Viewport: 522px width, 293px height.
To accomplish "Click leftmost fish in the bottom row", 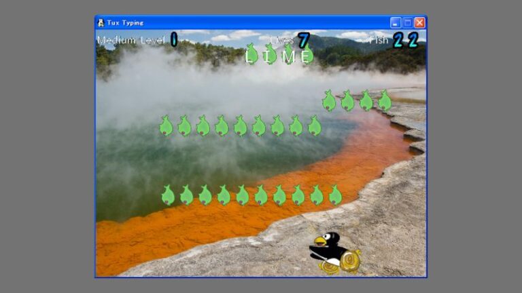I will click(x=168, y=195).
